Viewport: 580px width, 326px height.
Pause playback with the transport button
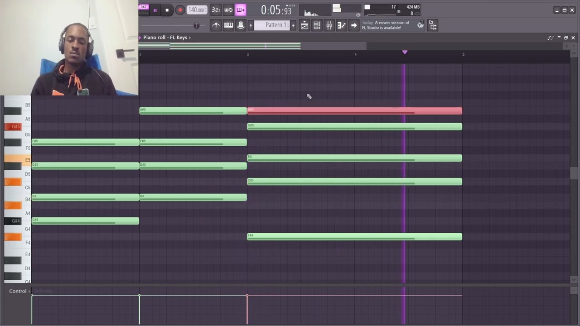pos(155,10)
